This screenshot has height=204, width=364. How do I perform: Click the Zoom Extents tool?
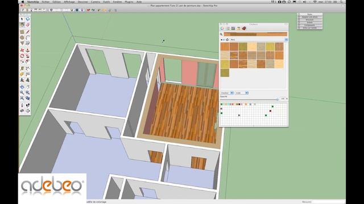(x=22, y=98)
